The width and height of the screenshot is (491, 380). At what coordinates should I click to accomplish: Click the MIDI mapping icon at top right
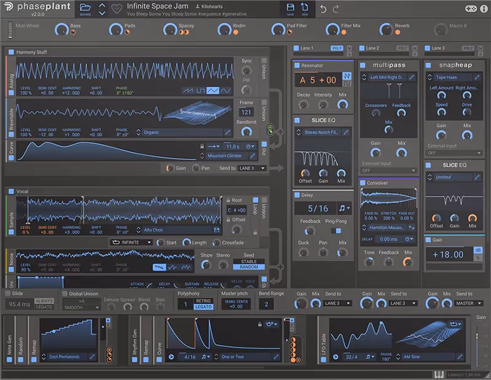pyautogui.click(x=470, y=7)
